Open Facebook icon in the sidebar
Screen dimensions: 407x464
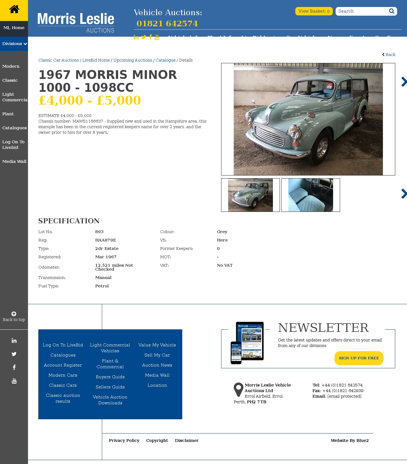tap(14, 367)
